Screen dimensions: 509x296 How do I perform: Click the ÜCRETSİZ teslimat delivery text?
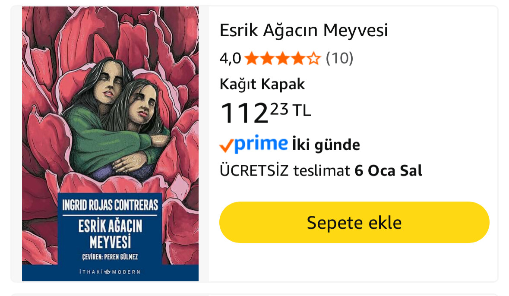tap(285, 171)
